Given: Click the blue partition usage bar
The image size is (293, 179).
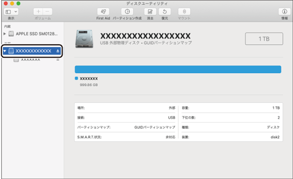Looking at the screenshot, I should (x=178, y=69).
